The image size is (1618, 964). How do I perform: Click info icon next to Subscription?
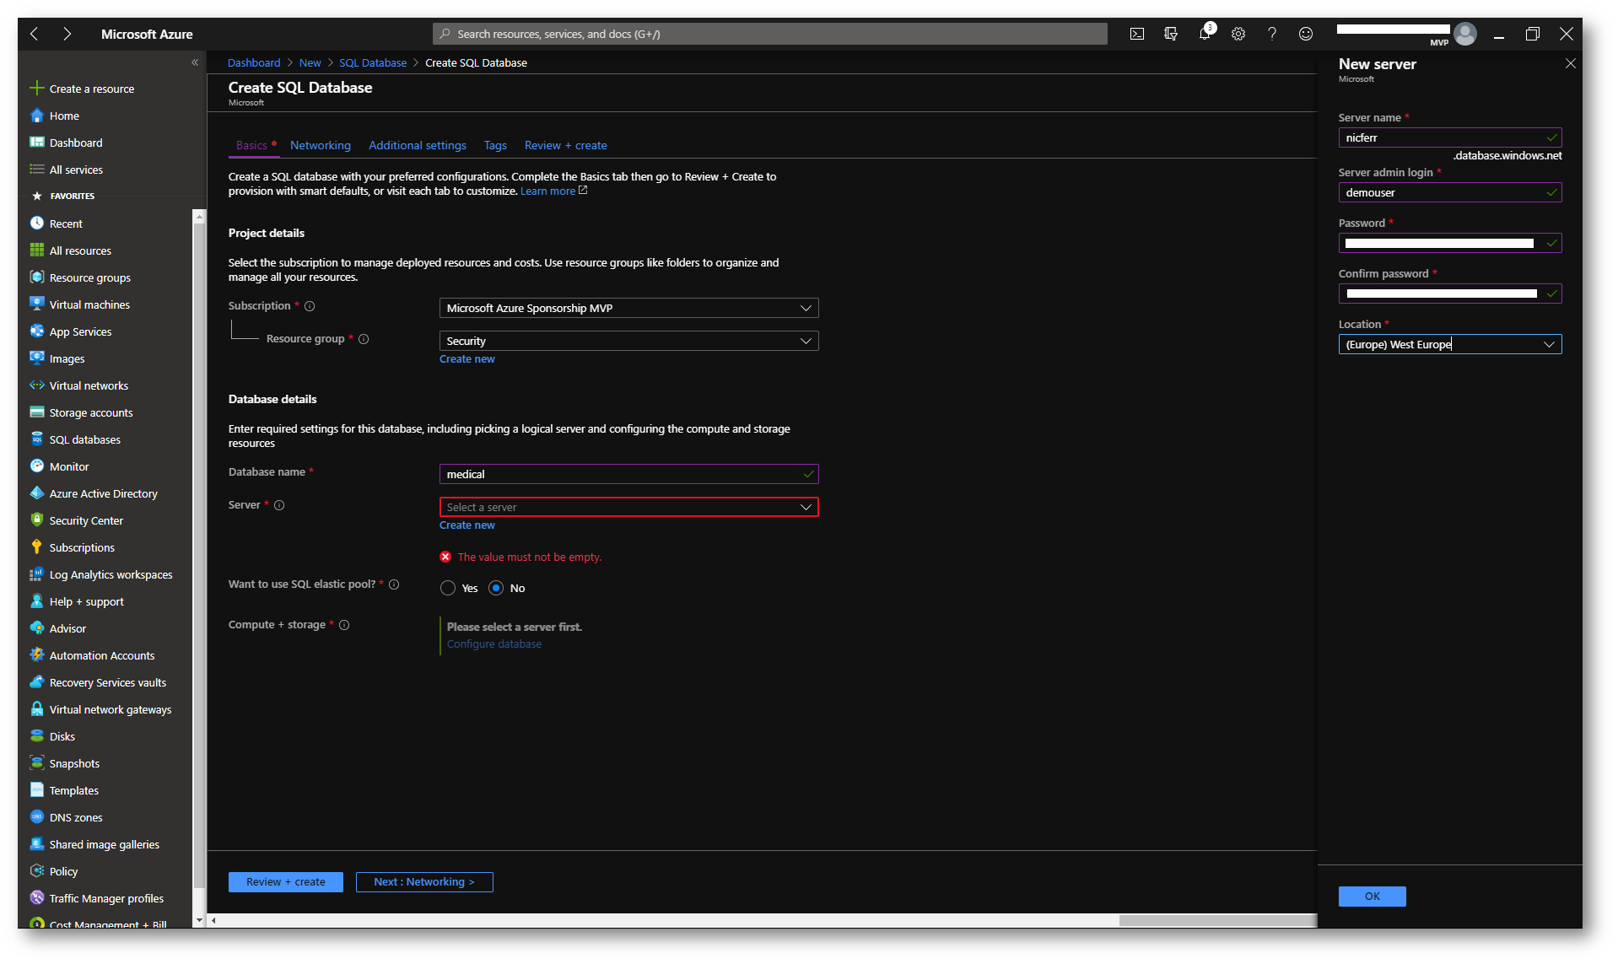(x=310, y=306)
